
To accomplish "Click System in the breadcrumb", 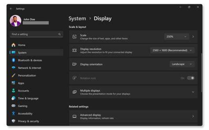I will click(x=77, y=18).
